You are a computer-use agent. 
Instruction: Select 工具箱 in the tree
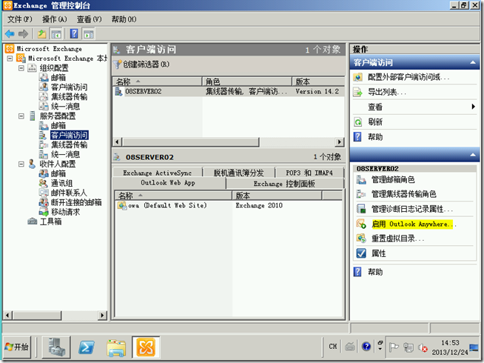51,222
